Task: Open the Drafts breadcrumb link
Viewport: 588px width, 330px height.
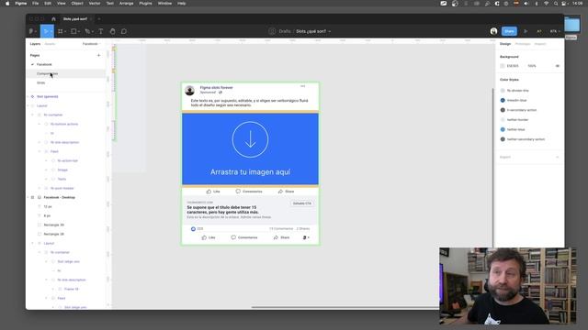Action: 285,31
